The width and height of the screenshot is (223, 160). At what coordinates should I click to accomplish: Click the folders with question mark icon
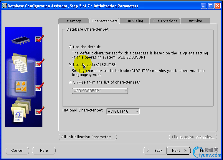pyautogui.click(x=21, y=110)
